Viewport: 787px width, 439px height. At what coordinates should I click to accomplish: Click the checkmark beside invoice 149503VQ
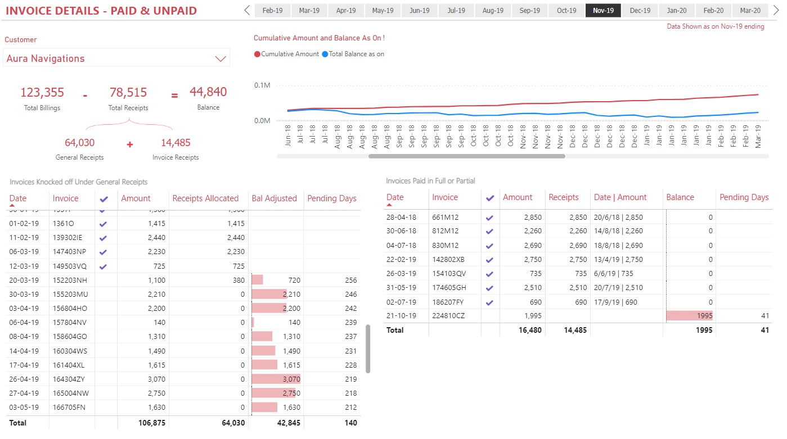coord(103,266)
